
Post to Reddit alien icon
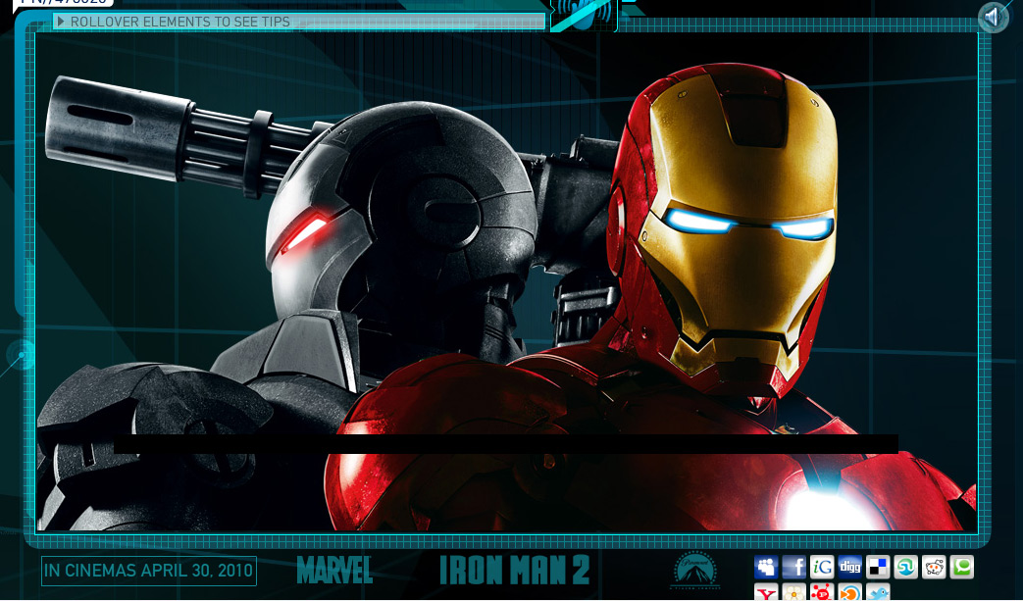click(935, 567)
